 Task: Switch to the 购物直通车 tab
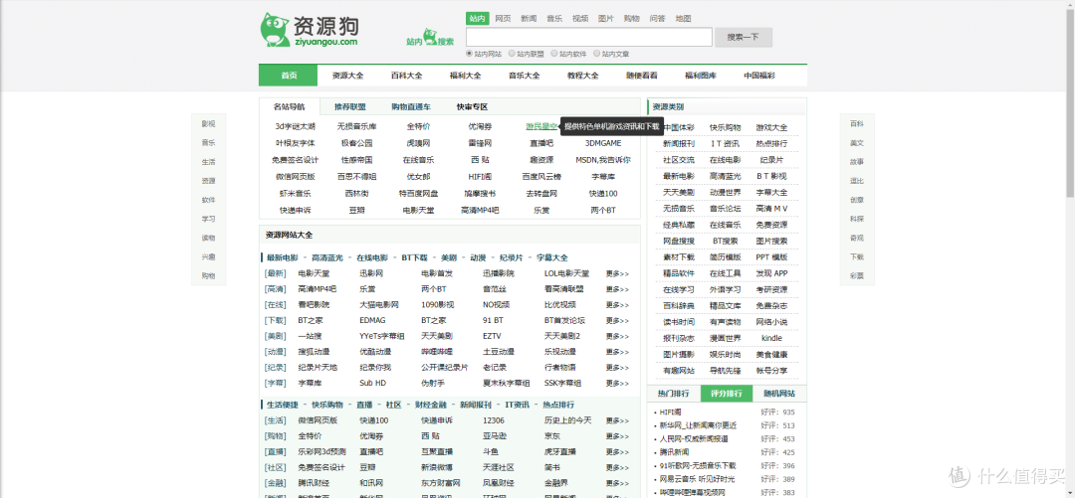click(x=411, y=107)
